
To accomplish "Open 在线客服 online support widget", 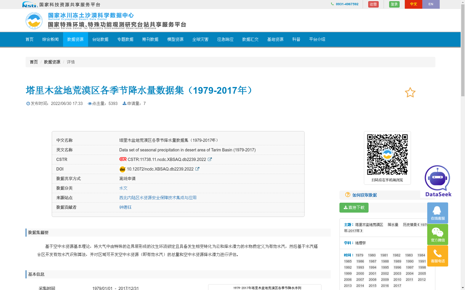I will (x=438, y=213).
